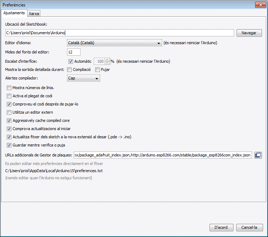Increase interface scale percentage with up arrow
This screenshot has width=268, height=237.
[107, 60]
